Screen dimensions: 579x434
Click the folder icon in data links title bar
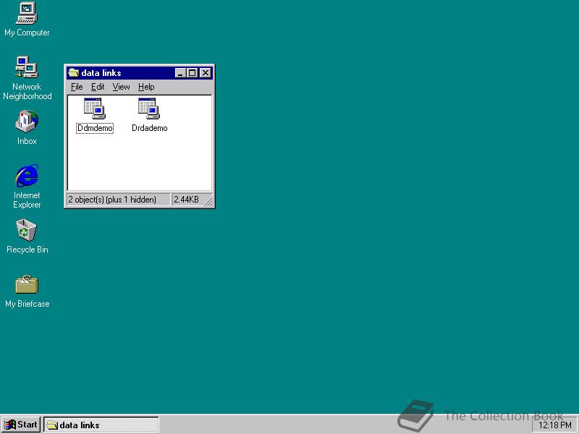74,73
